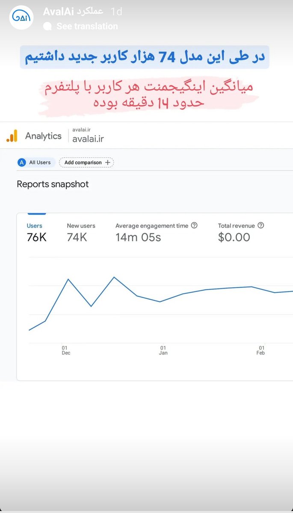The height and width of the screenshot is (513, 293).
Task: Click the 01 Dec axis label
Action: coord(66,351)
